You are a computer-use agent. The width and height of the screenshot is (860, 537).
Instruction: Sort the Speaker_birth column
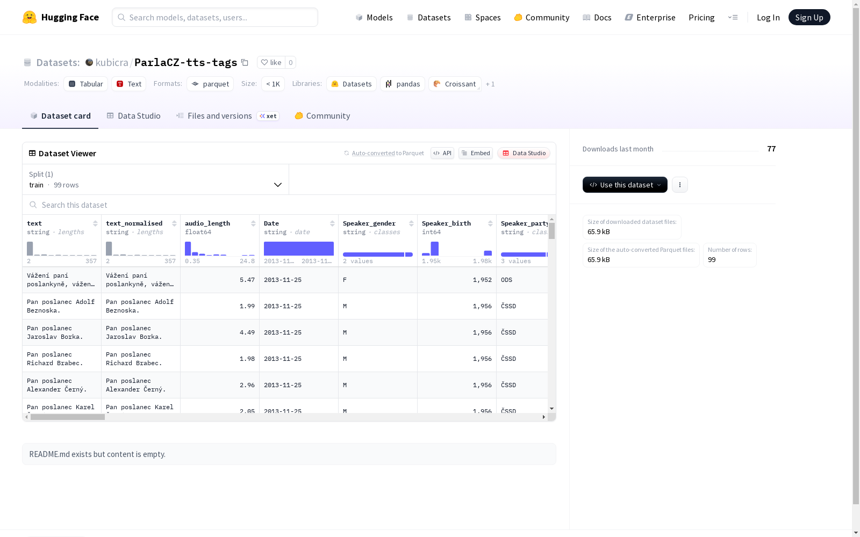490,223
